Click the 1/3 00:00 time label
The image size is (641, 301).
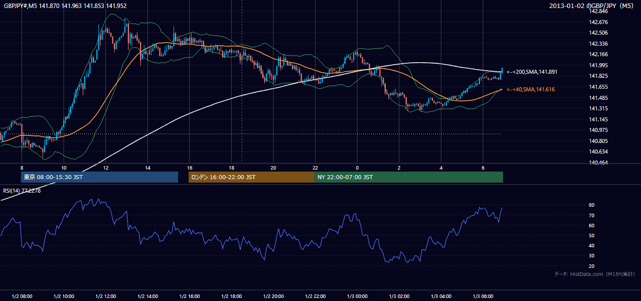[357, 296]
